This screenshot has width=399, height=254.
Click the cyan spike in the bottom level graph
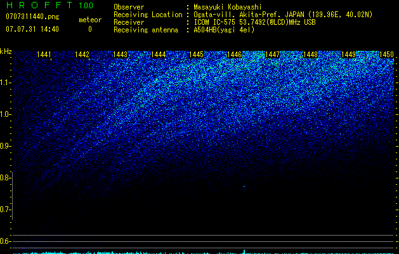[x=245, y=251]
